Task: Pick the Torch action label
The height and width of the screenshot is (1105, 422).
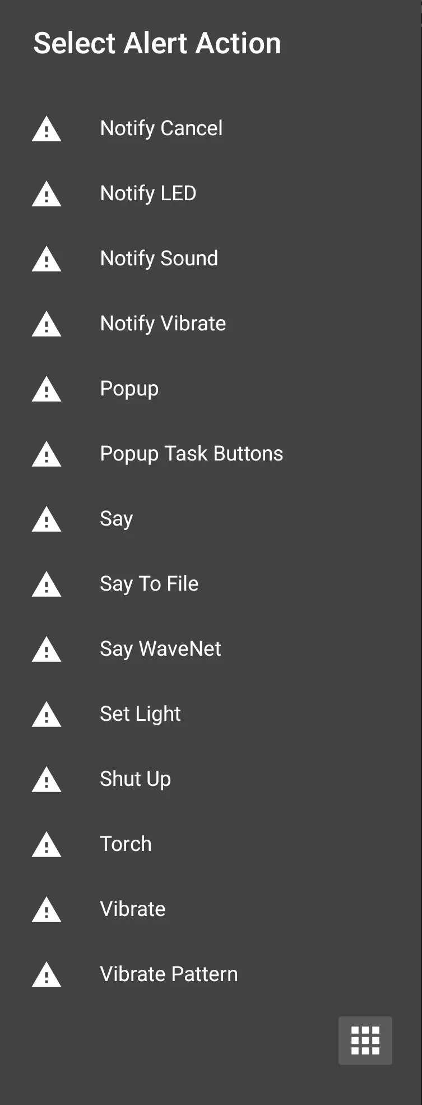Action: [126, 844]
